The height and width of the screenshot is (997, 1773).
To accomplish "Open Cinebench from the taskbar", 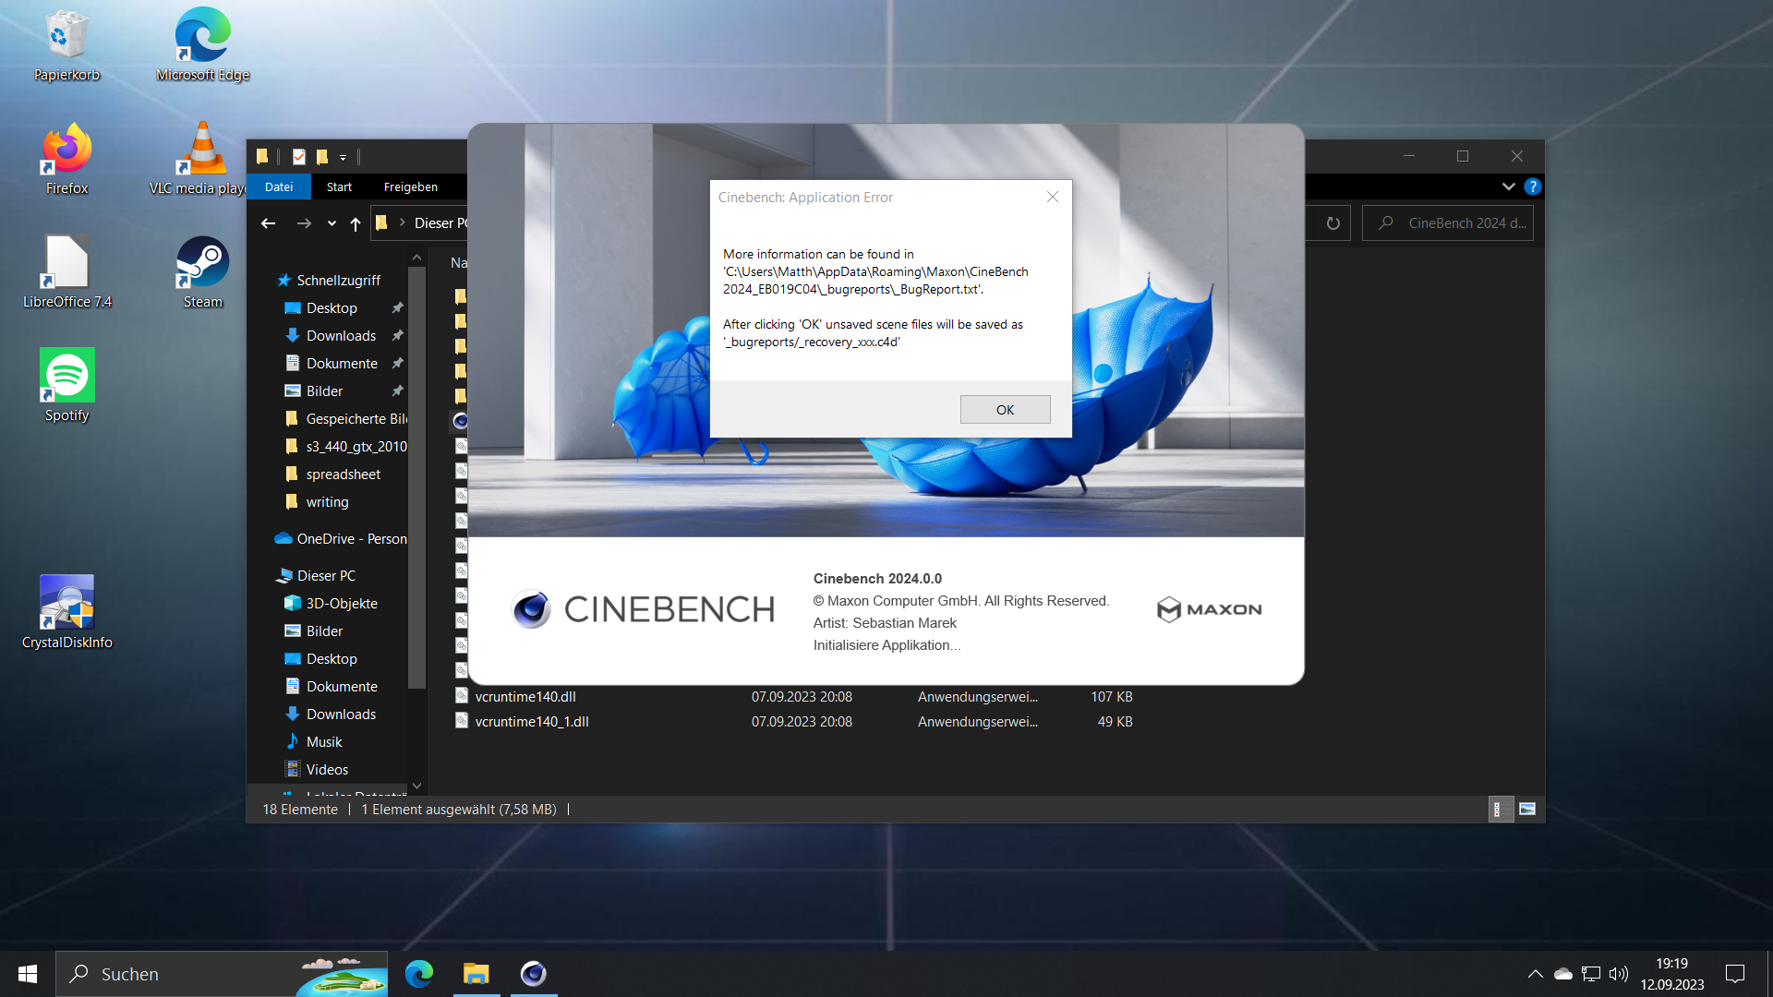I will pyautogui.click(x=534, y=973).
